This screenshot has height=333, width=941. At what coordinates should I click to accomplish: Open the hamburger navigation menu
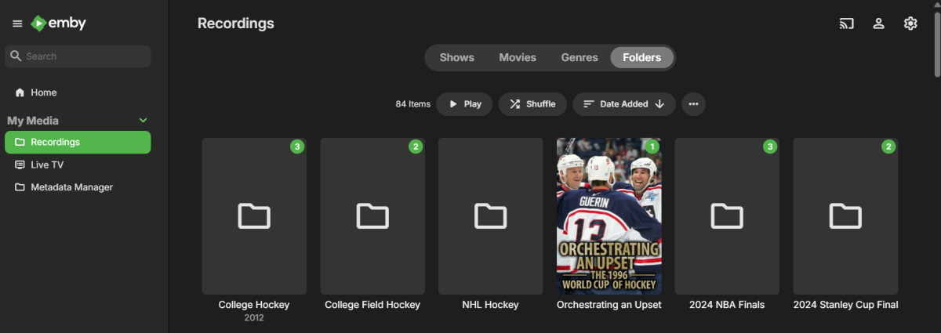tap(17, 24)
